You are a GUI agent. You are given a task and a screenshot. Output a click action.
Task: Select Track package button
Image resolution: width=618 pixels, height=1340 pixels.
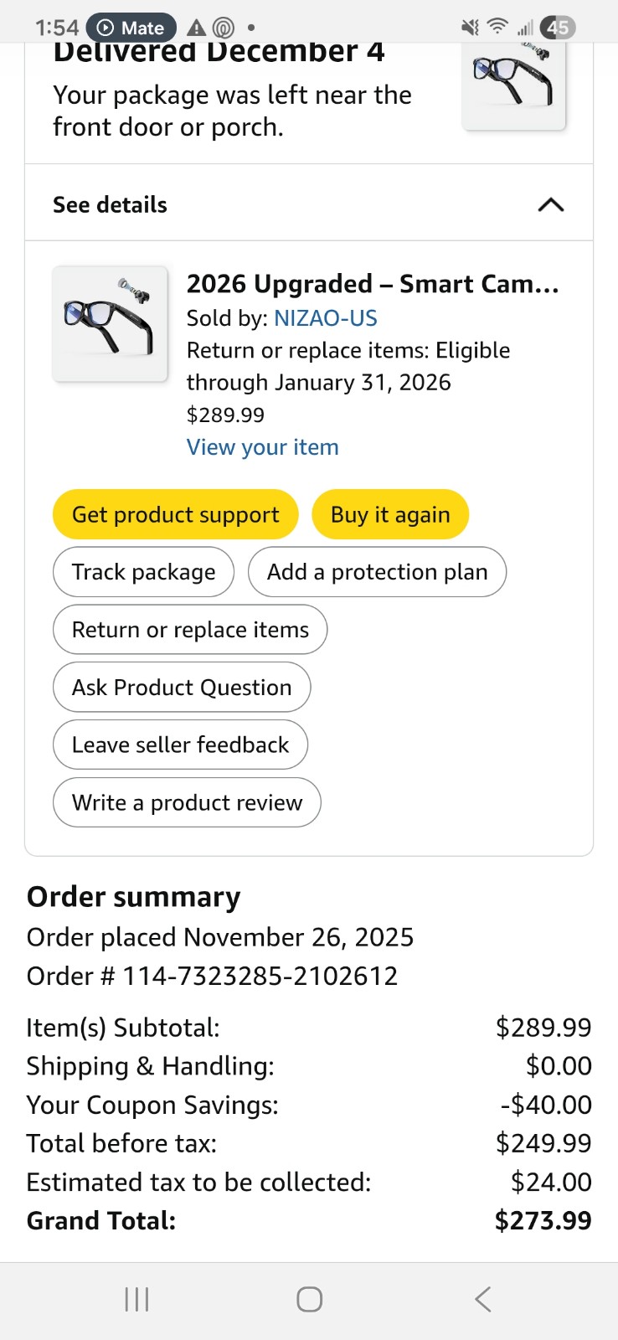point(143,572)
